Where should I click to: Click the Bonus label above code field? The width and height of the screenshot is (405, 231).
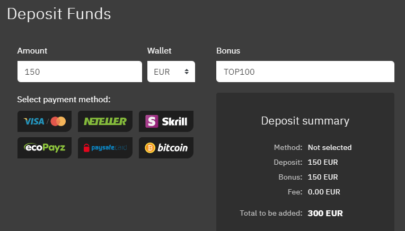[228, 50]
